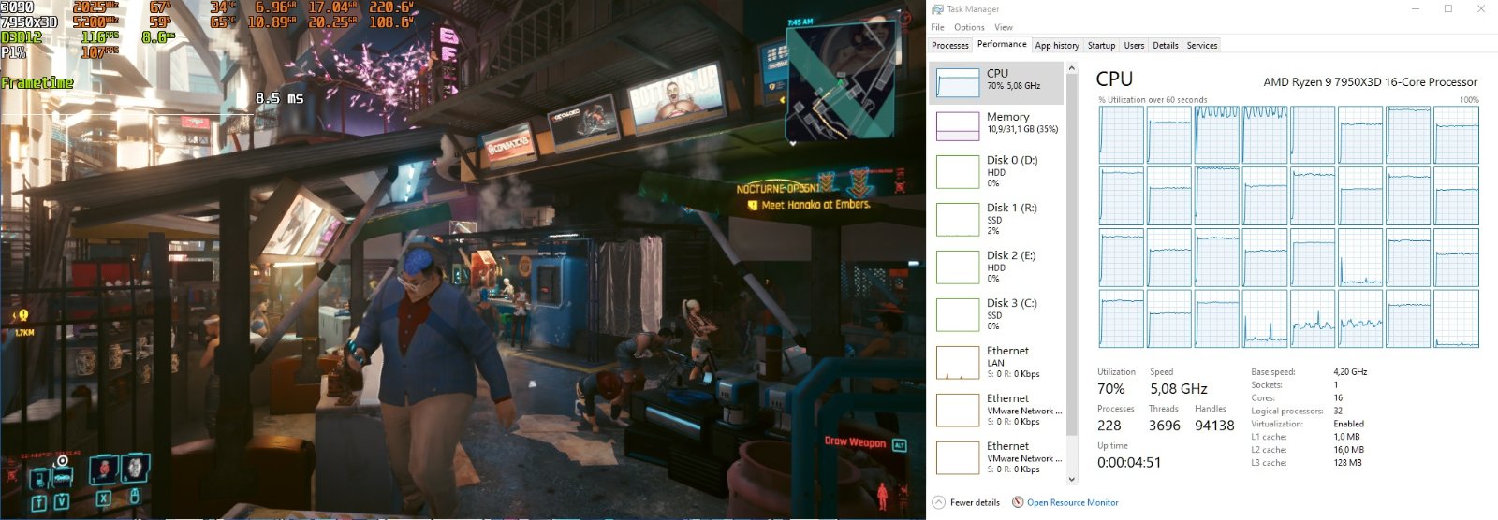Viewport: 1498px width, 520px height.
Task: Click the yellow quest objective icon beside Meet Hanako
Action: click(x=753, y=205)
